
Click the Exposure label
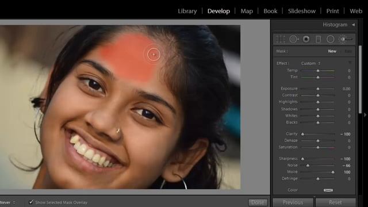(289, 89)
